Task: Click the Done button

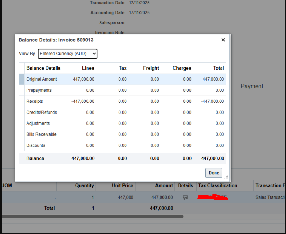Action: [x=214, y=173]
